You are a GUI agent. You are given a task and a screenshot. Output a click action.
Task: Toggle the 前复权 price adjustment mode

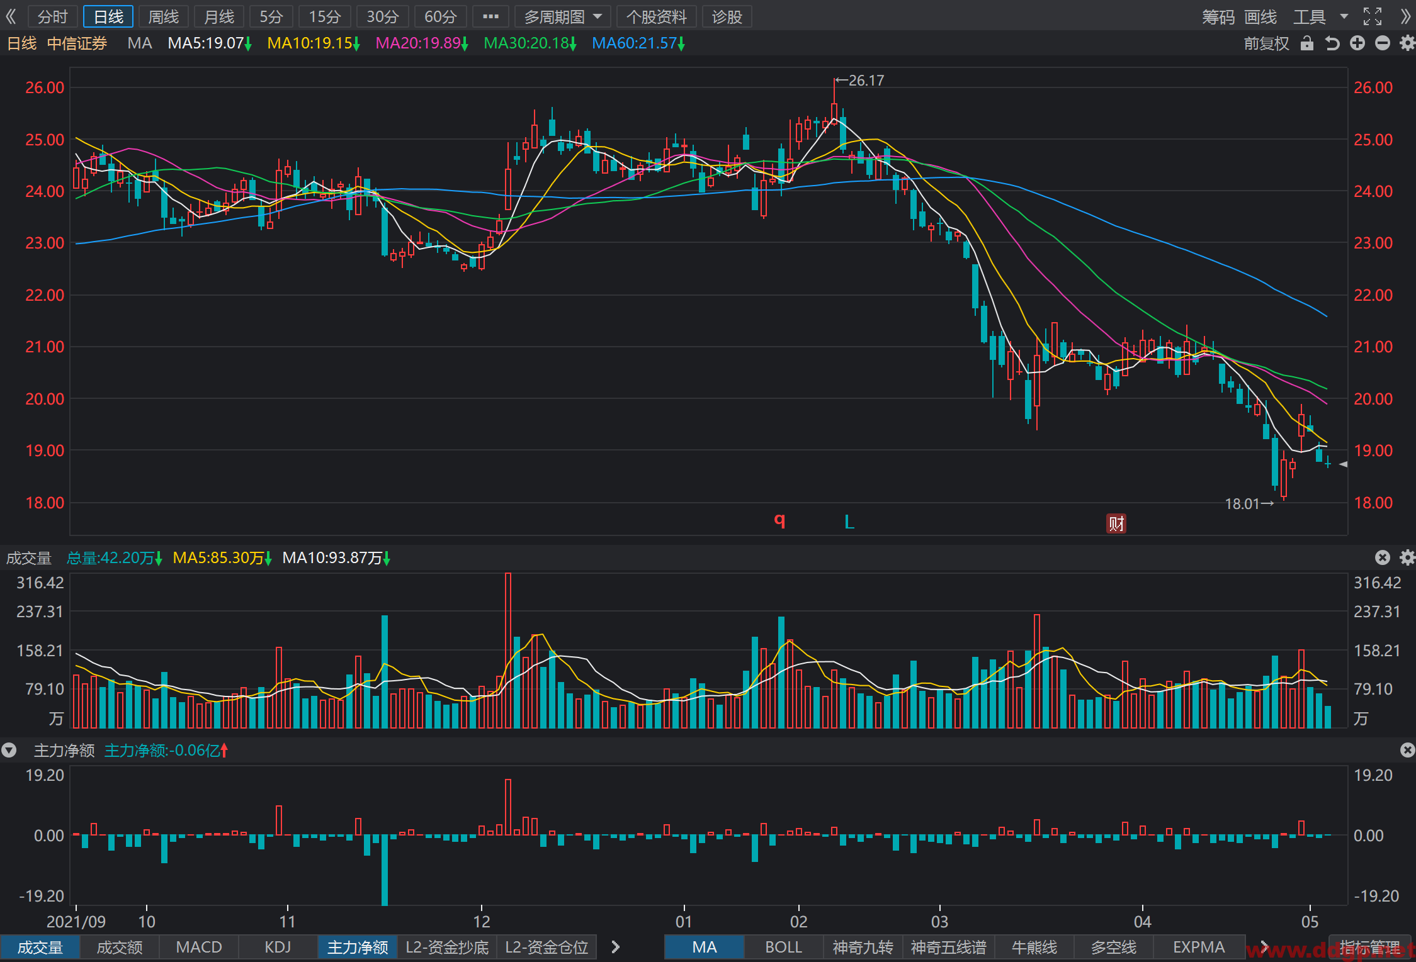1267,43
